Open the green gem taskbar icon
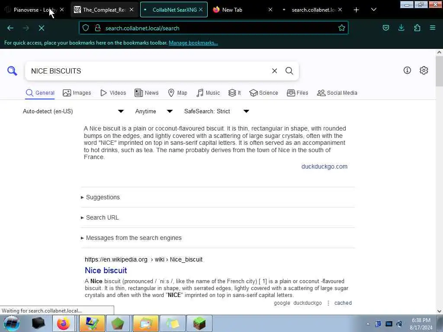The height and width of the screenshot is (332, 443). (118, 323)
